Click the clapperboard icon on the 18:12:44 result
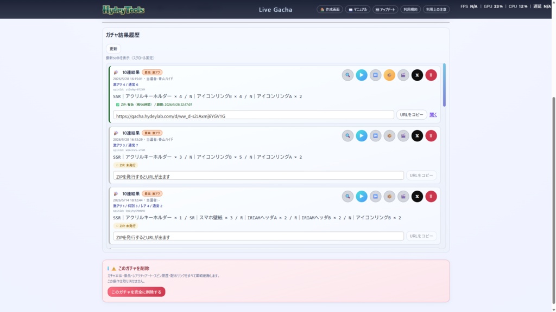The image size is (556, 312). (403, 196)
